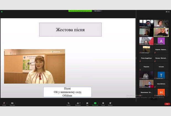Image resolution: width=171 pixels, height=116 pixels.
Task: Select the Марія Яремчук highlighted video tile
Action: click(161, 32)
